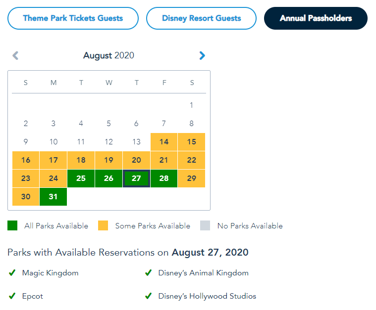Advance to next month arrow

click(202, 55)
